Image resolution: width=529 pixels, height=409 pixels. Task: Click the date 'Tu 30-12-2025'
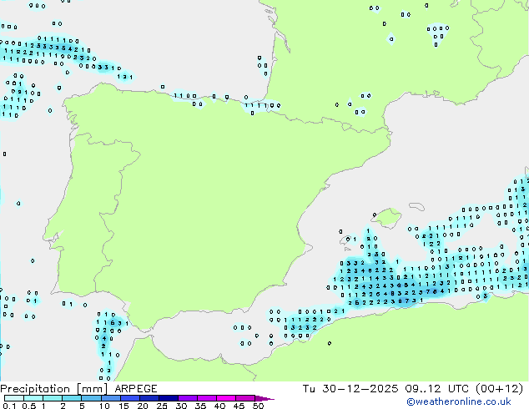click(350, 389)
